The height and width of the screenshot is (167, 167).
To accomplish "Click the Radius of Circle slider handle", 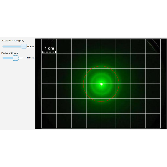I will pos(16,58).
